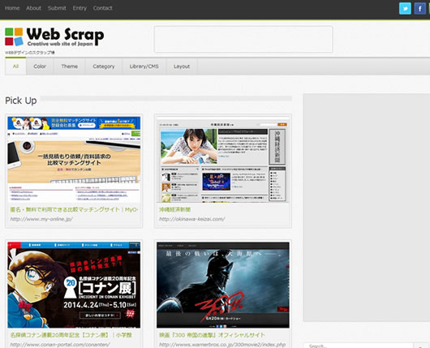Viewport: 430px width, 348px height.
Task: Open the Facebook icon link
Action: click(x=419, y=8)
